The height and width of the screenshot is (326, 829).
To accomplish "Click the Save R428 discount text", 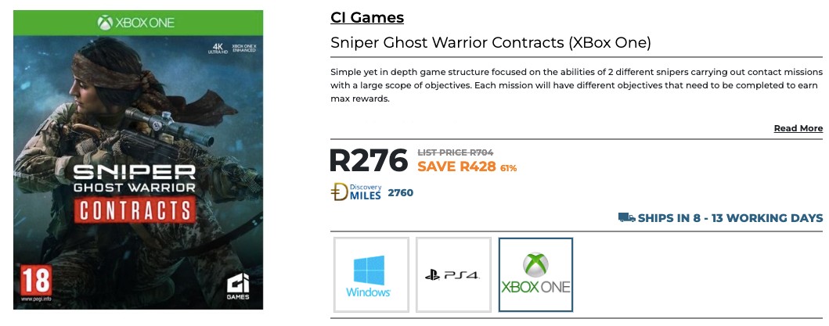I will [456, 167].
